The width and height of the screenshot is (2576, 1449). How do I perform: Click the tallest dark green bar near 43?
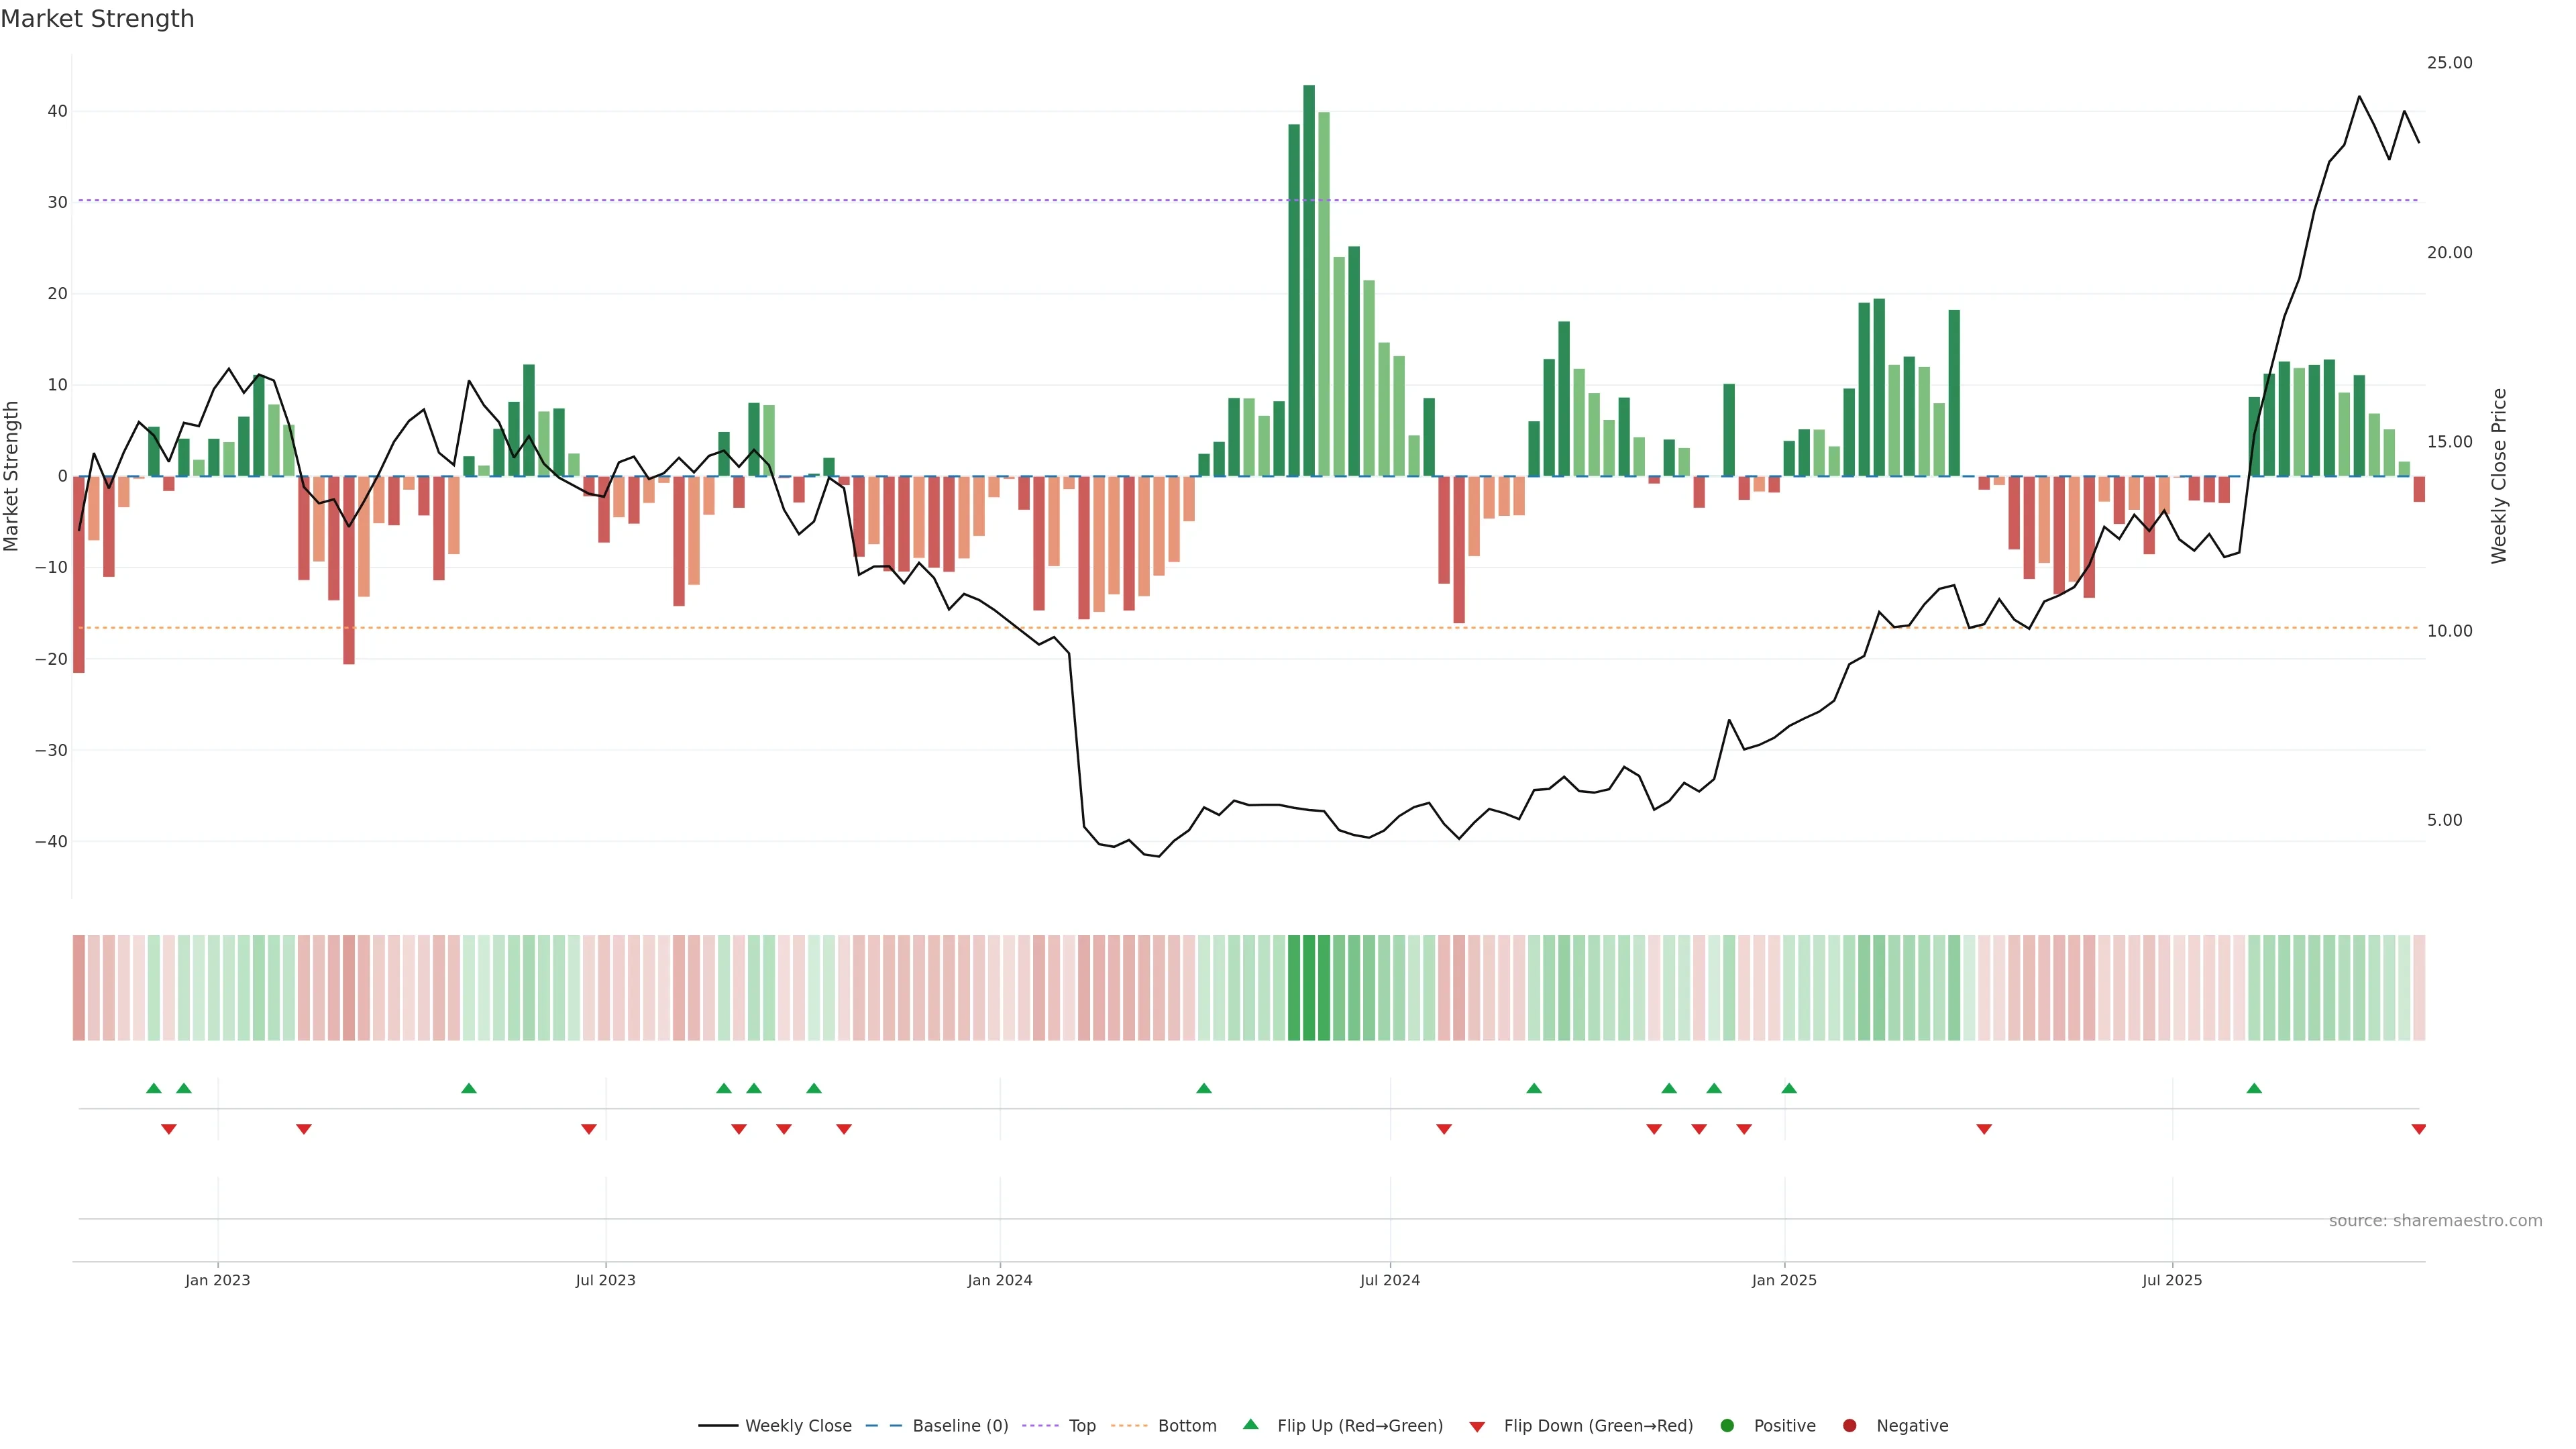(x=1309, y=280)
